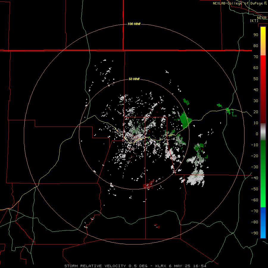Click the 40 knot colorbar label
Viewport: 268px width, 268px height.
256,90
